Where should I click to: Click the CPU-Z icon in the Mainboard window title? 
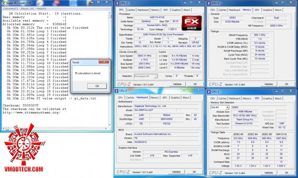click(x=116, y=91)
